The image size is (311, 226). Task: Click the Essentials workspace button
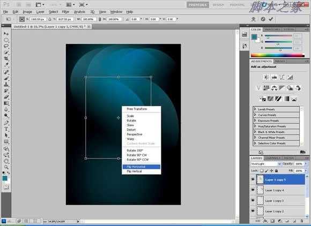tap(198, 5)
